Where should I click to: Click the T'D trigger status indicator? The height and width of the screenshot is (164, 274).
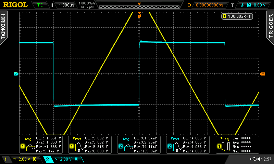coord(40,5)
